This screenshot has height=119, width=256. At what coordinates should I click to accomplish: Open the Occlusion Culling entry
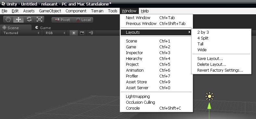coord(156,102)
